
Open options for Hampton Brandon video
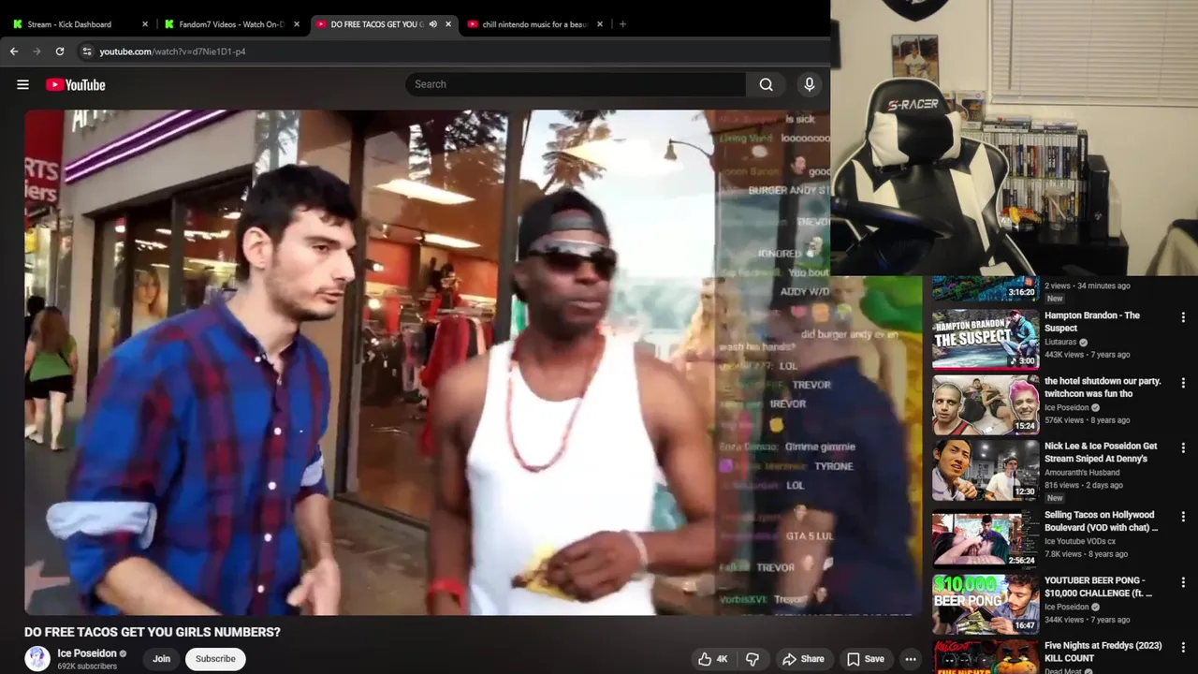(x=1183, y=317)
